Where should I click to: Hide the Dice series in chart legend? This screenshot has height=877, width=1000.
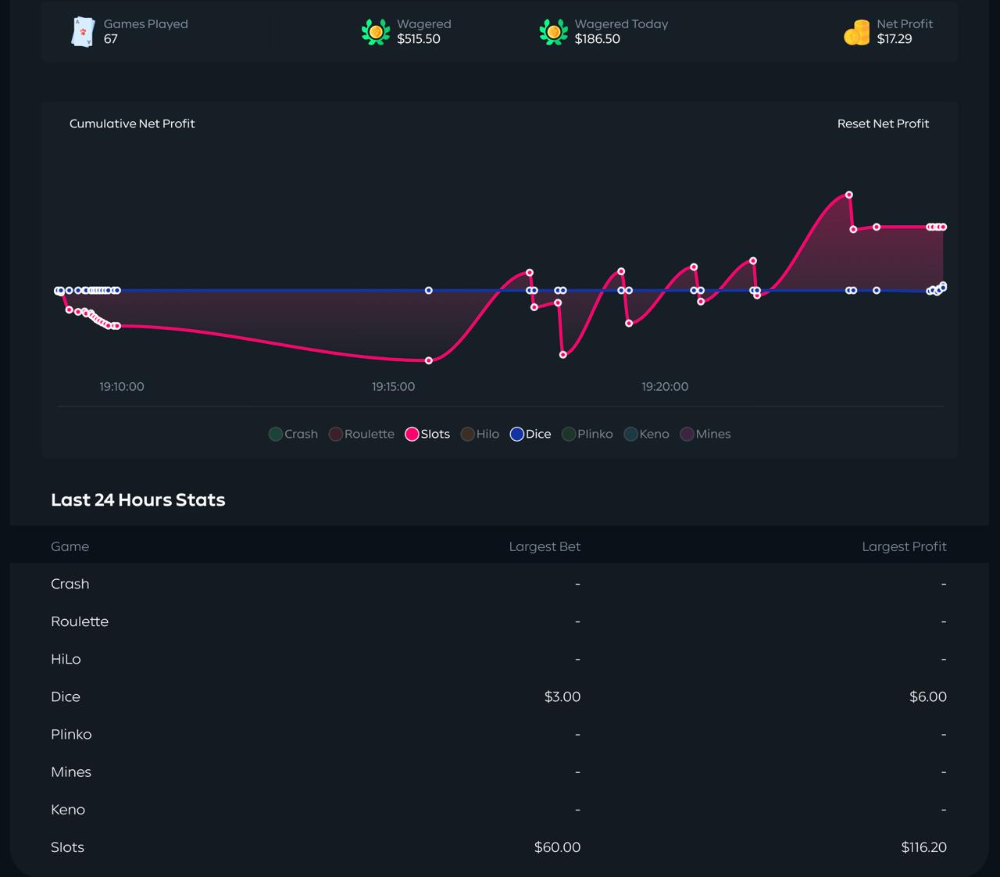(530, 434)
